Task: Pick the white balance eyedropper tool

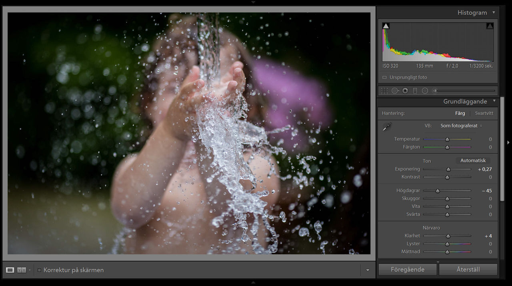Action: point(387,127)
